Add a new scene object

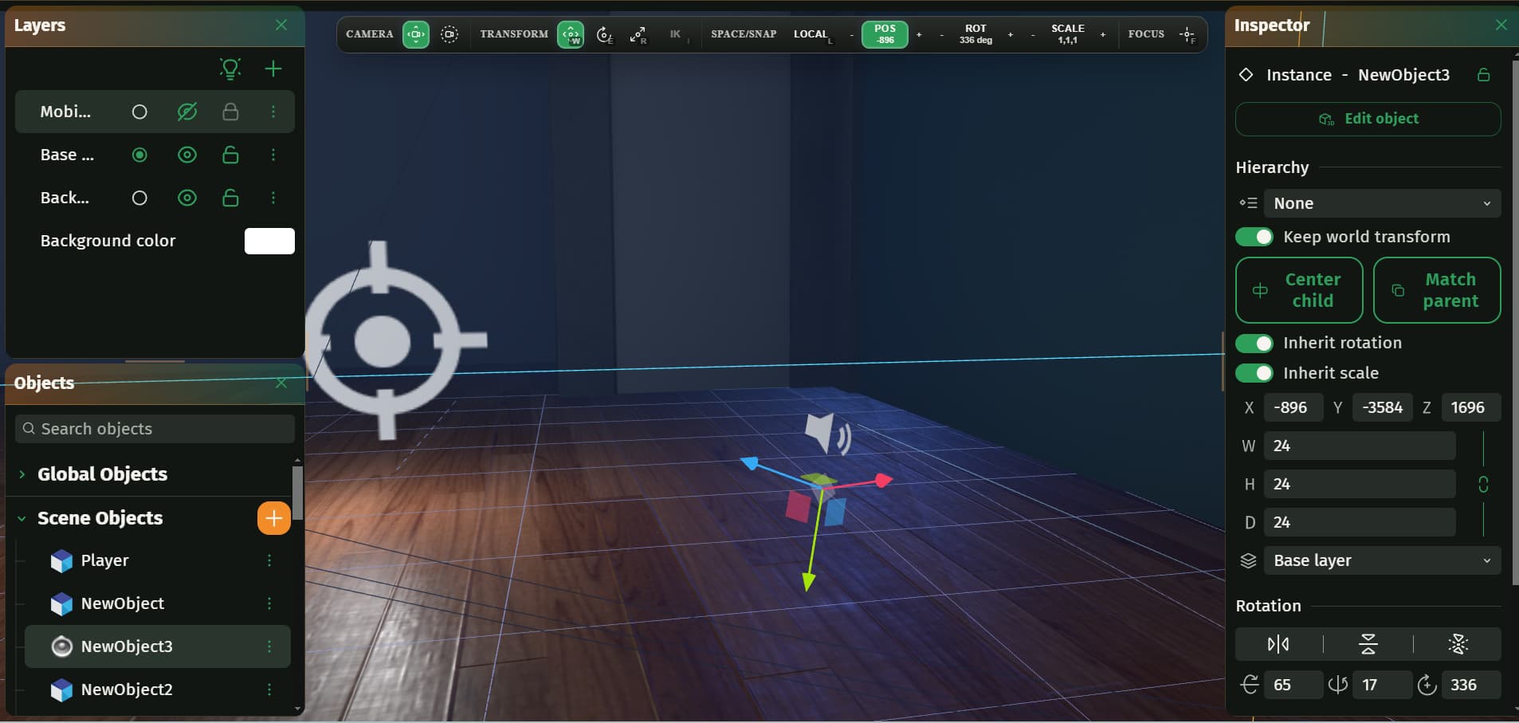pyautogui.click(x=273, y=518)
